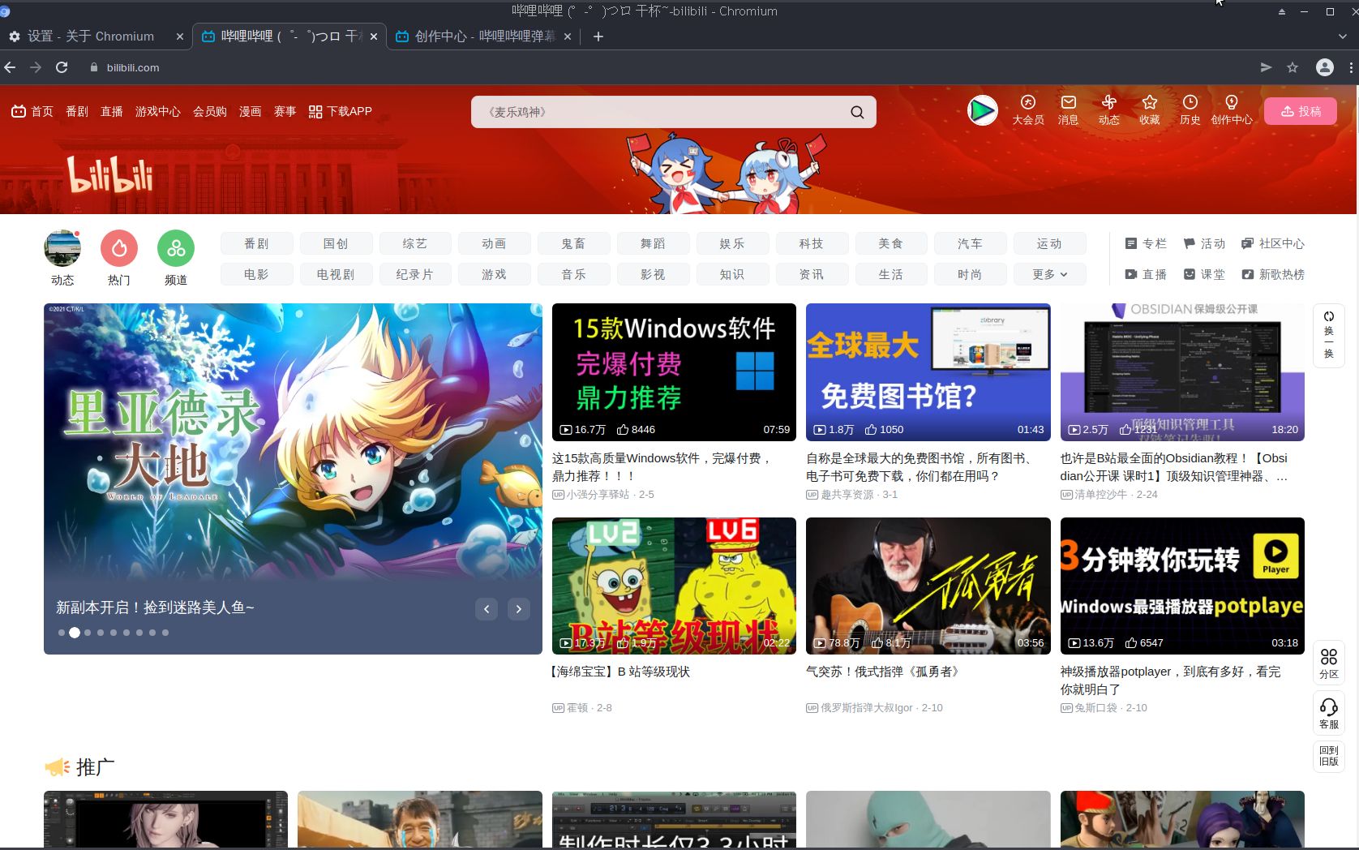Select the 鬼畜 category tab
This screenshot has height=850, width=1359.
pyautogui.click(x=573, y=243)
